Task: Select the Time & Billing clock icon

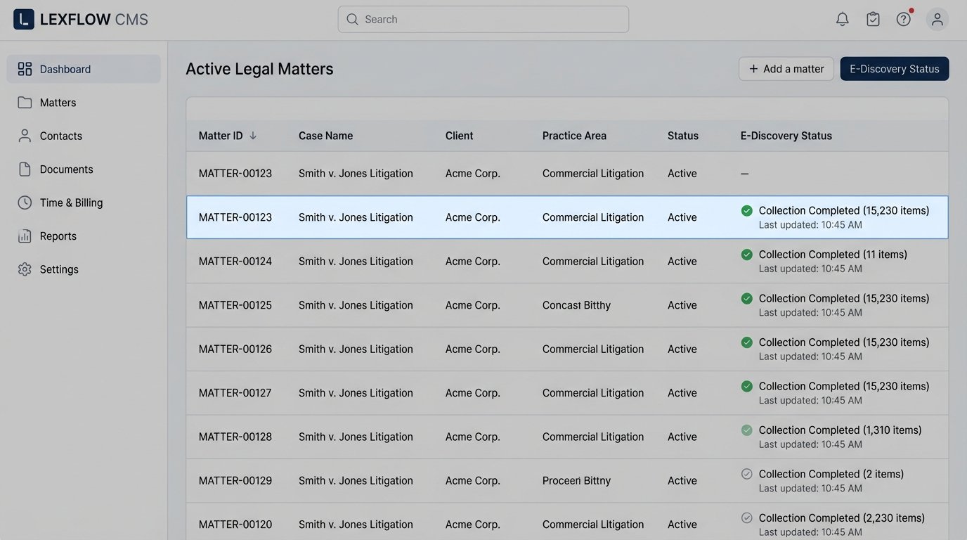Action: (x=24, y=202)
